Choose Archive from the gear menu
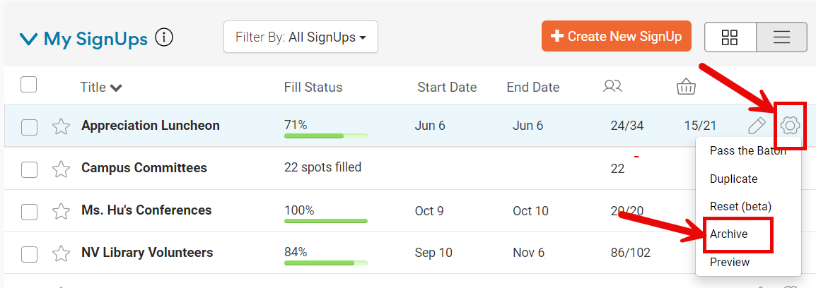The width and height of the screenshot is (816, 288). [x=729, y=234]
